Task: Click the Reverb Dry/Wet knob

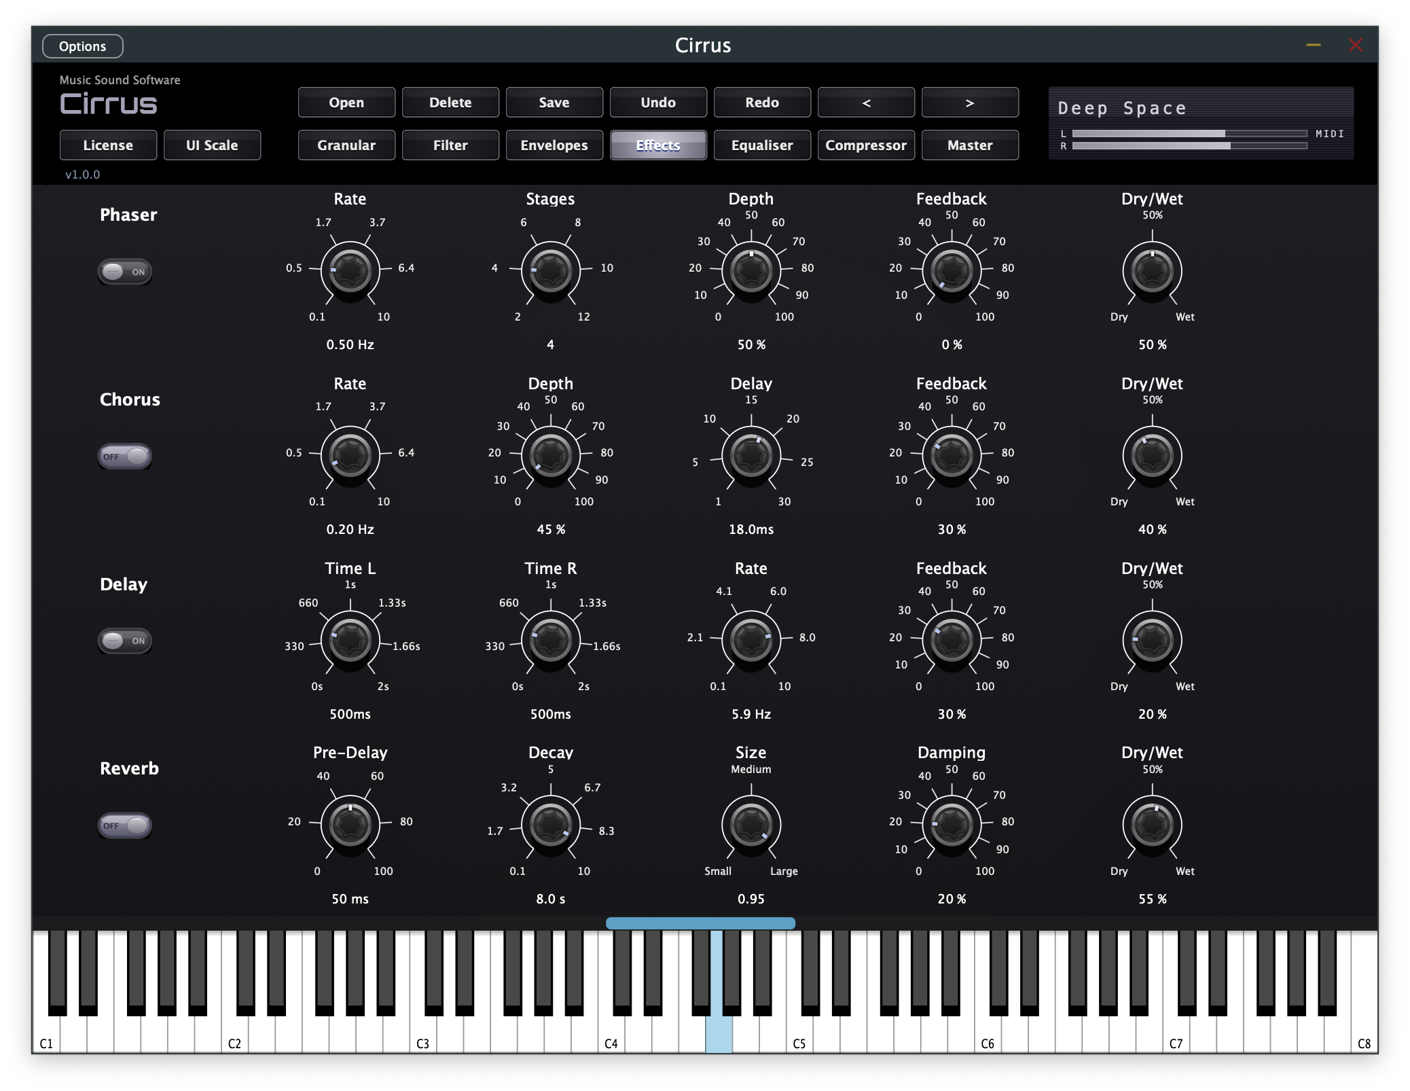Action: (x=1153, y=825)
